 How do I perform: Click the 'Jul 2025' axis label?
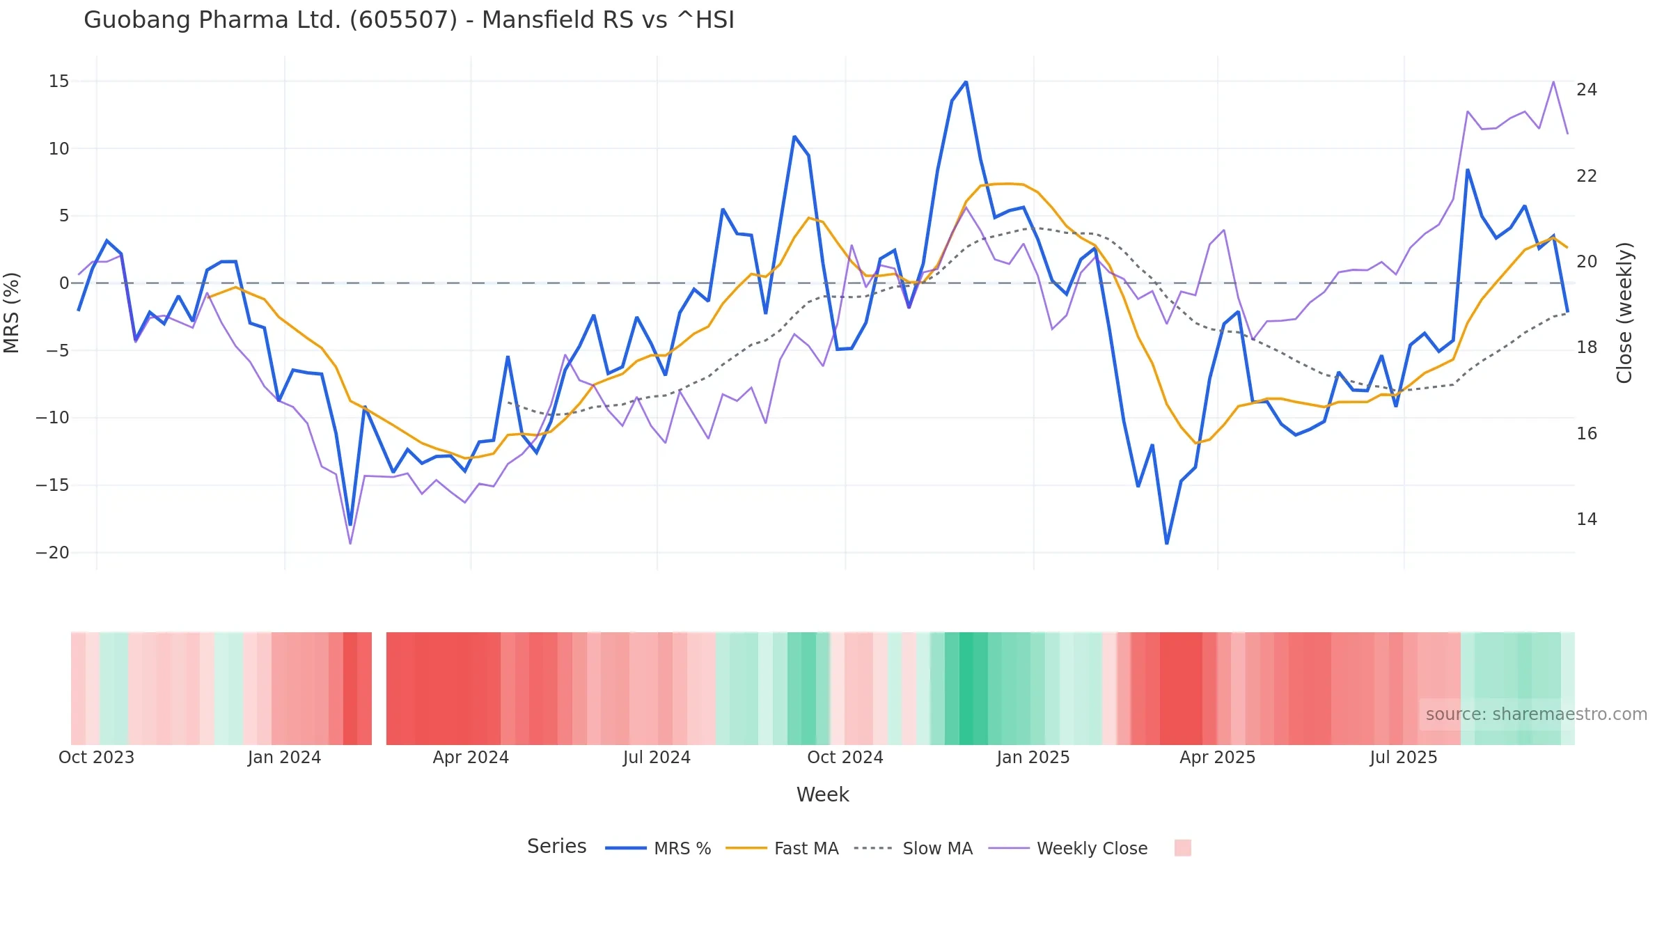click(x=1404, y=758)
